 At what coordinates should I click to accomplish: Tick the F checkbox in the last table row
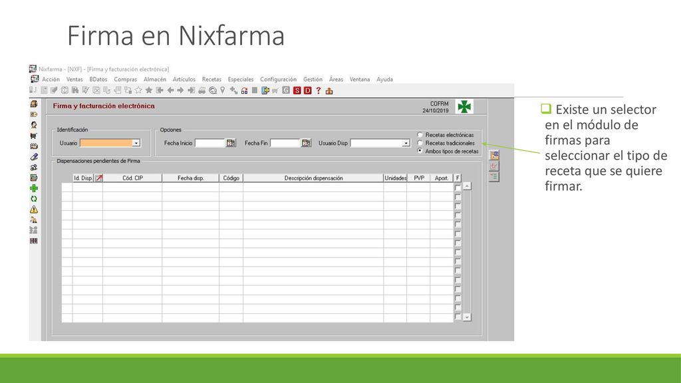458,317
